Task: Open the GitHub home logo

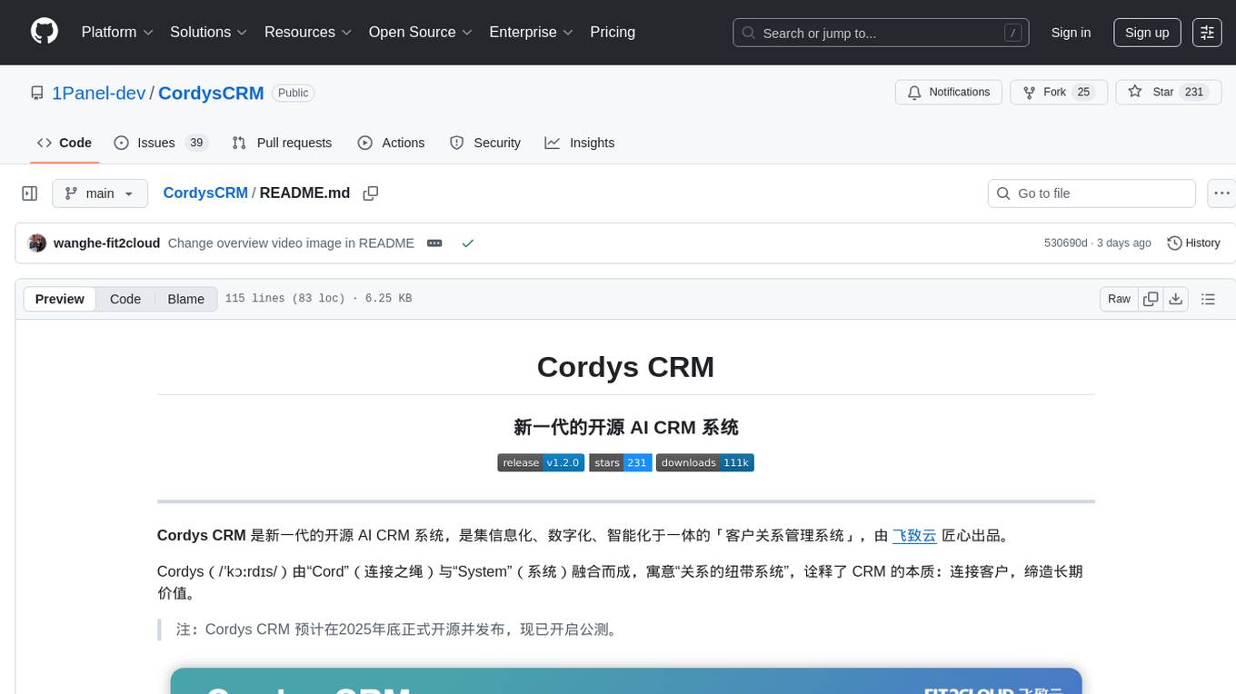Action: tap(45, 32)
